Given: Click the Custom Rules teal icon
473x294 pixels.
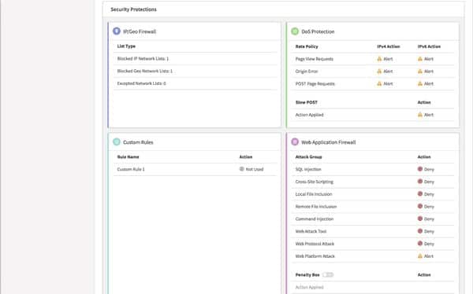Looking at the screenshot, I should (117, 141).
